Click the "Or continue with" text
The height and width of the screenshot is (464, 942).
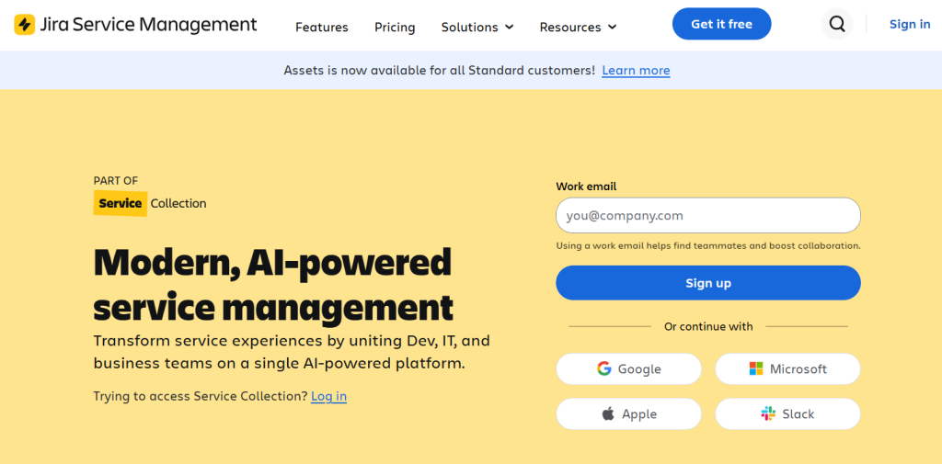[x=707, y=326]
